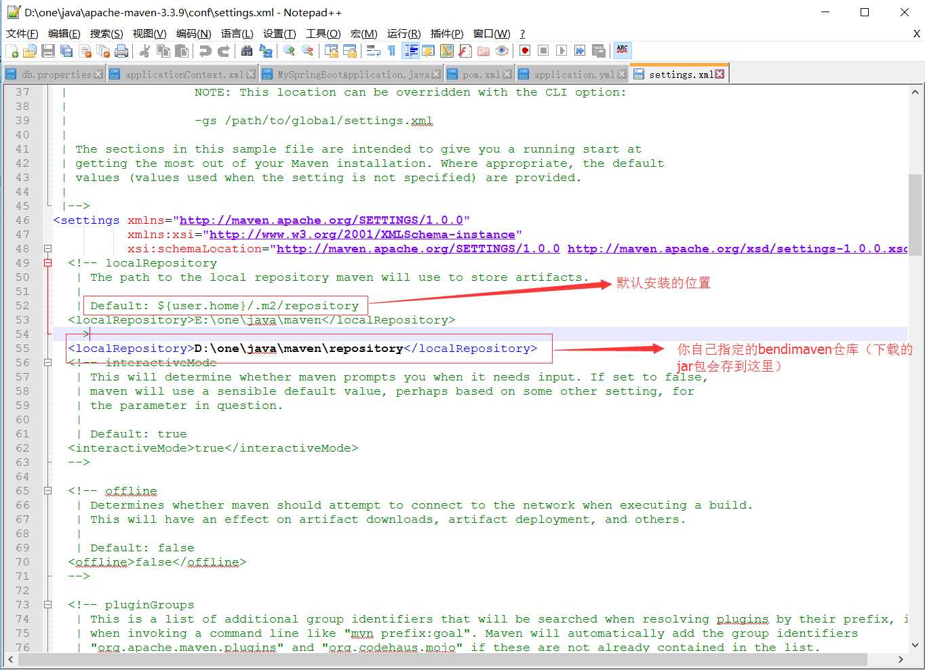925x670 pixels.
Task: Click the user defined language icon
Action: (429, 51)
